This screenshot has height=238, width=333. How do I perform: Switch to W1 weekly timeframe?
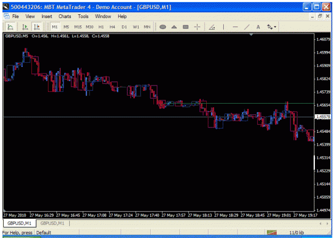(x=136, y=27)
